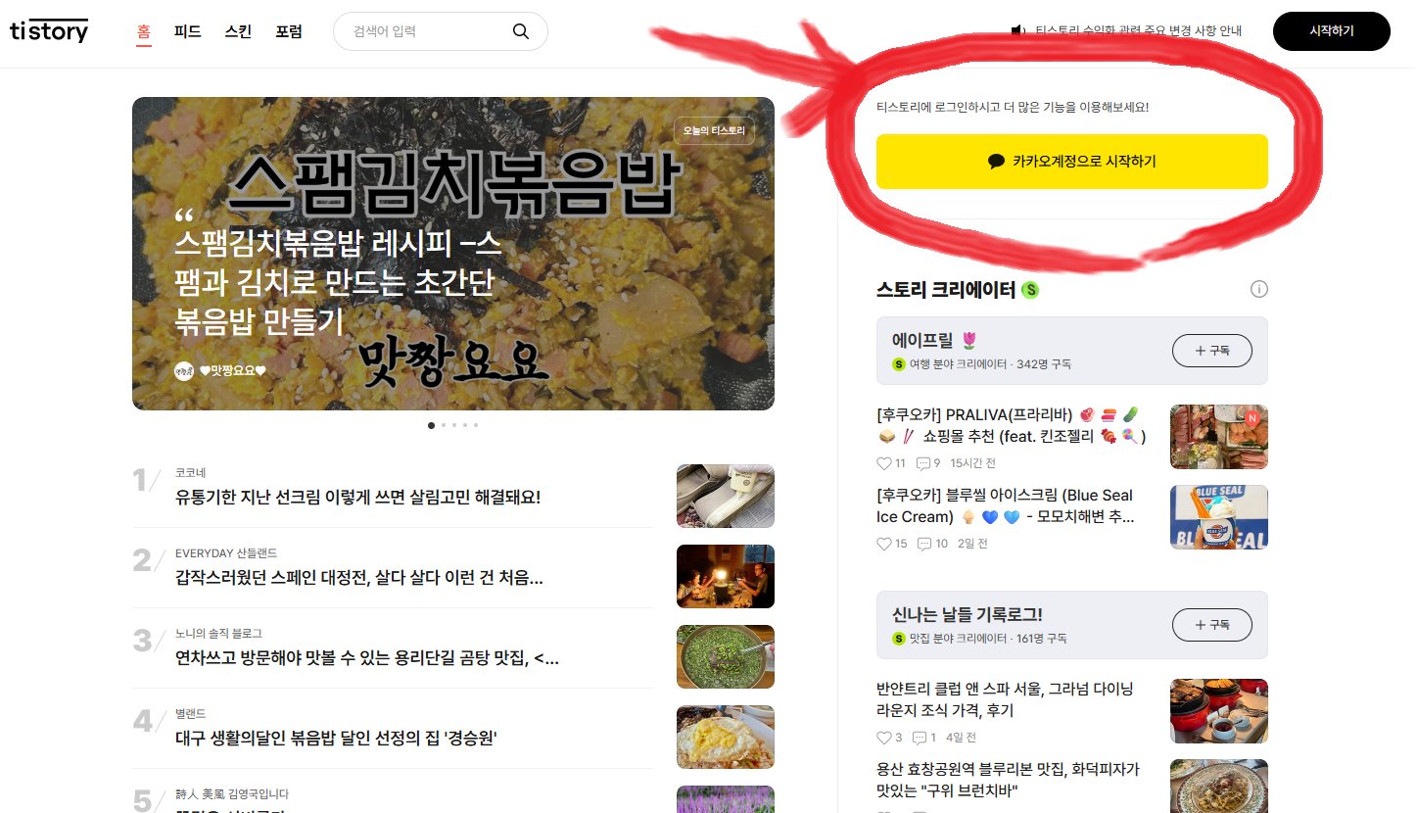Viewport: 1416px width, 813px height.
Task: Click the black 시작하기 button
Action: coord(1332,31)
